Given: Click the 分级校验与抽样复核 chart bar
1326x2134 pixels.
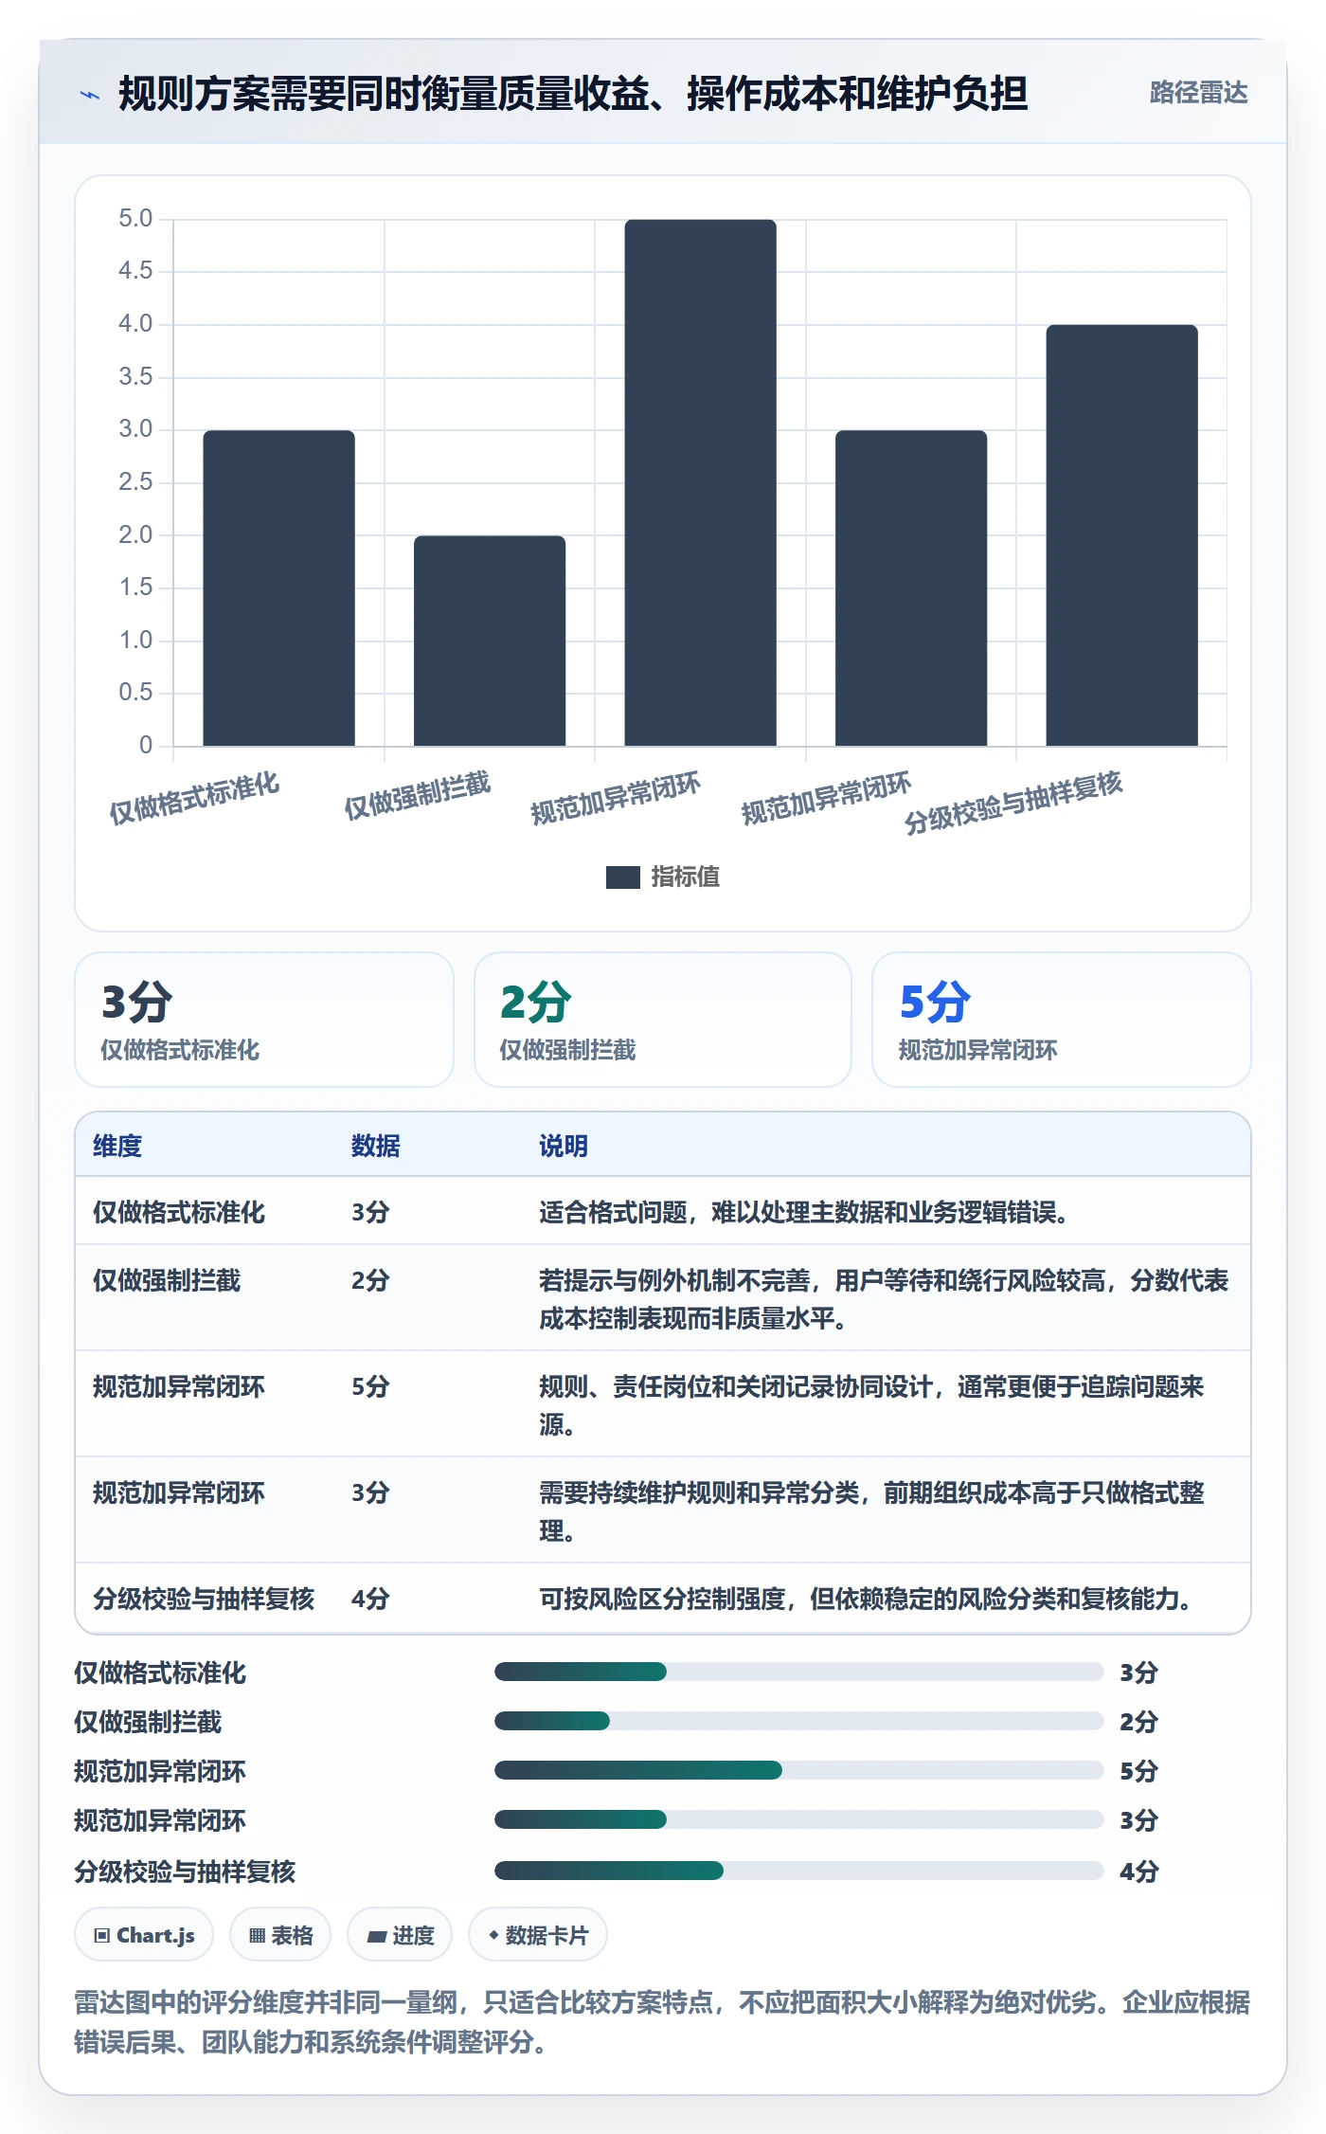Looking at the screenshot, I should click(x=1121, y=535).
